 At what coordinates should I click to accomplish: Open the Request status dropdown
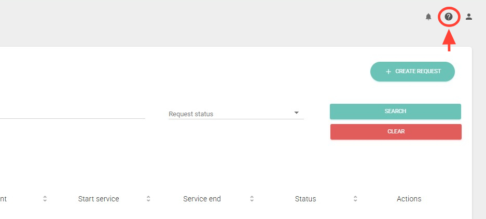[236, 114]
